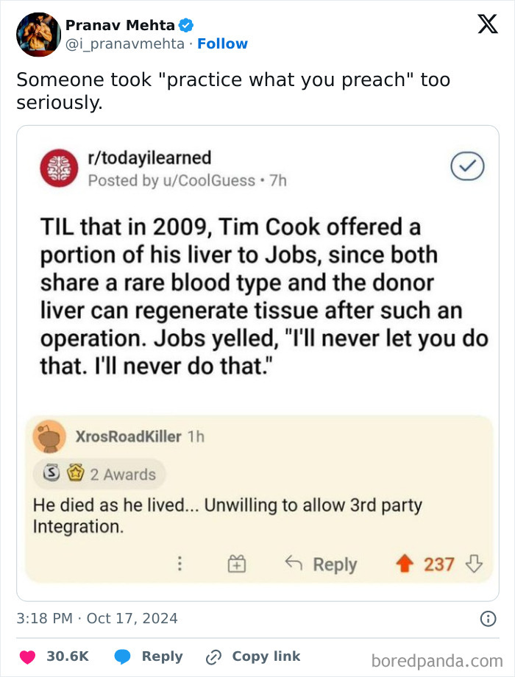Upvote the XrosRoadKiller comment
Image resolution: width=515 pixels, height=677 pixels.
click(x=404, y=564)
